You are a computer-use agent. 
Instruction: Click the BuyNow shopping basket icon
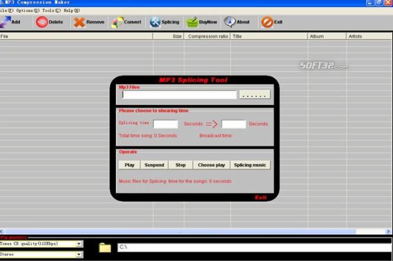coord(192,22)
